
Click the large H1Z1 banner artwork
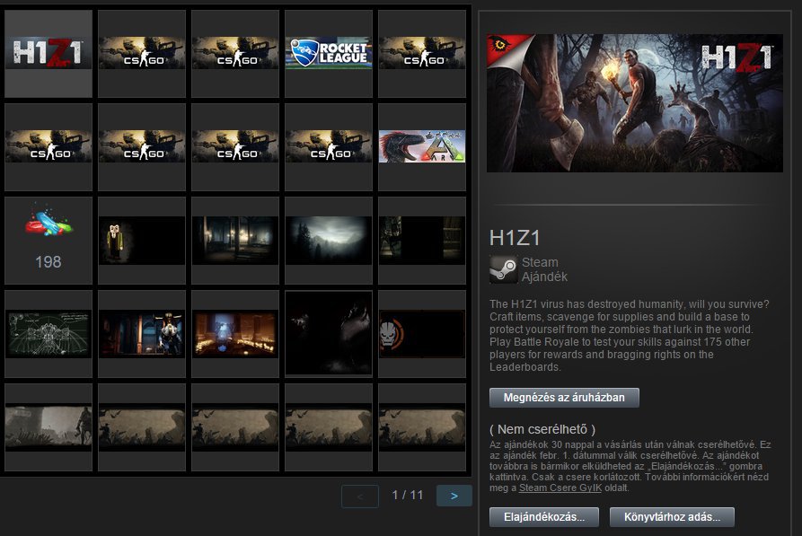635,103
